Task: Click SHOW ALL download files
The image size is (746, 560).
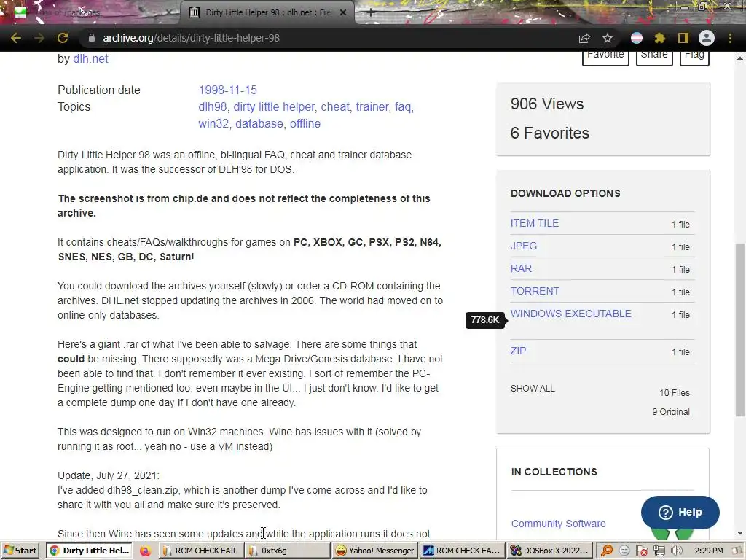Action: click(x=533, y=389)
